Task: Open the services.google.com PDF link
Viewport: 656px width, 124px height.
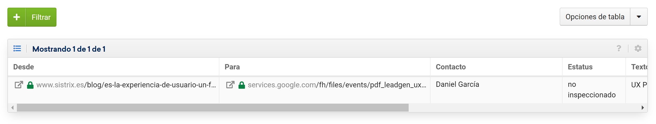Action: point(337,85)
